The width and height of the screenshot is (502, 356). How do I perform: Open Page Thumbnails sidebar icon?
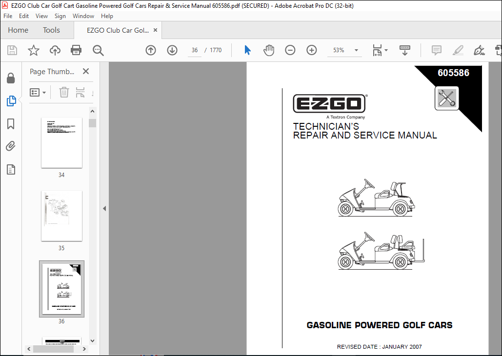(x=11, y=101)
